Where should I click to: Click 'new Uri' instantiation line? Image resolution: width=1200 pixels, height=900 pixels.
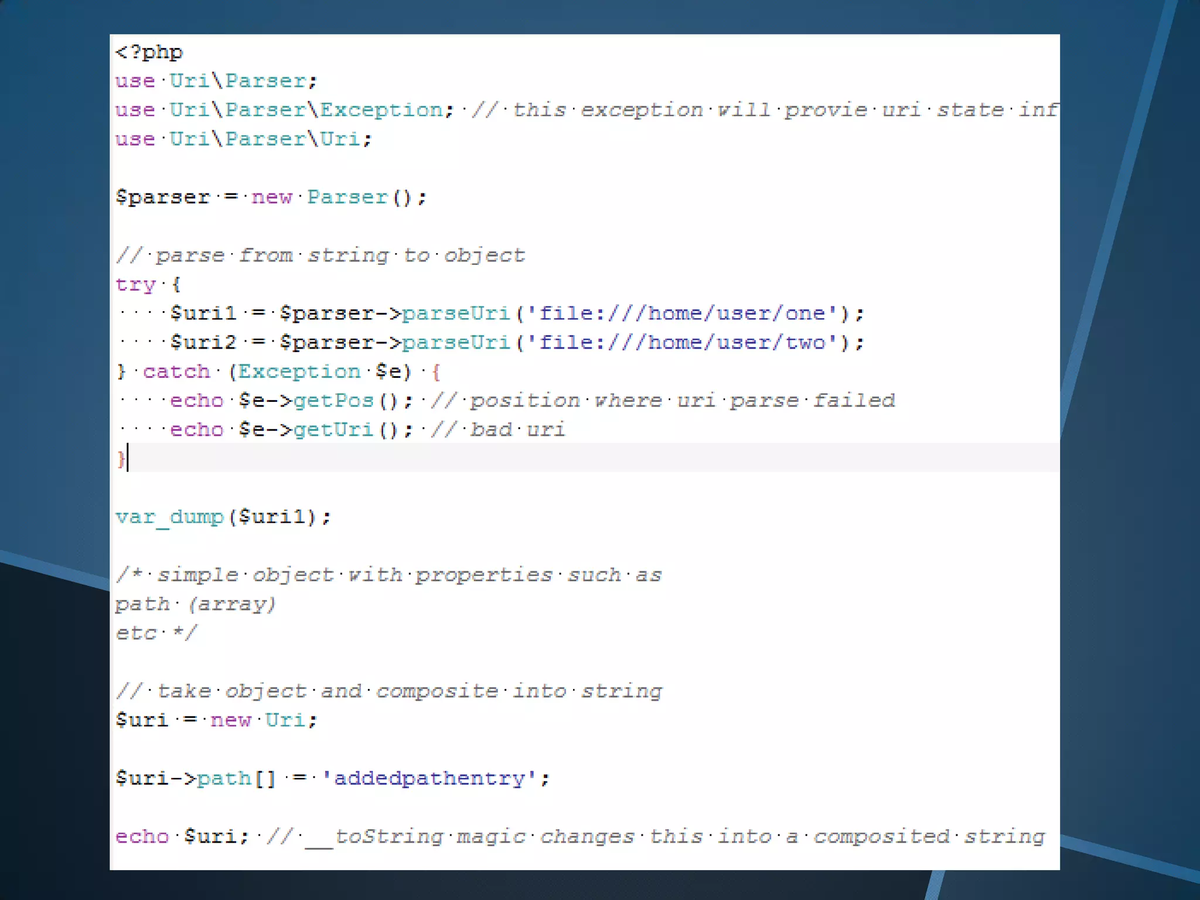click(x=258, y=720)
